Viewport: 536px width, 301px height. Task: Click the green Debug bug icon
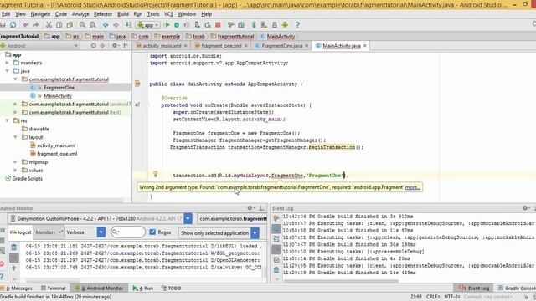click(177, 25)
